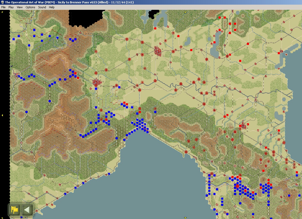Open the Options menu
302x219 pixels.
pyautogui.click(x=30, y=7)
